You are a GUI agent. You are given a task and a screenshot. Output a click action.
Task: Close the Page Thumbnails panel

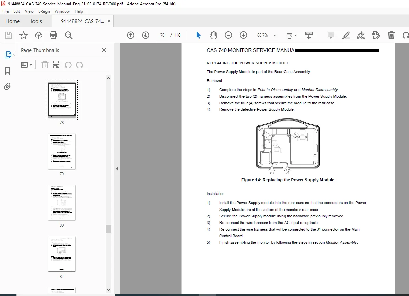[x=104, y=50]
